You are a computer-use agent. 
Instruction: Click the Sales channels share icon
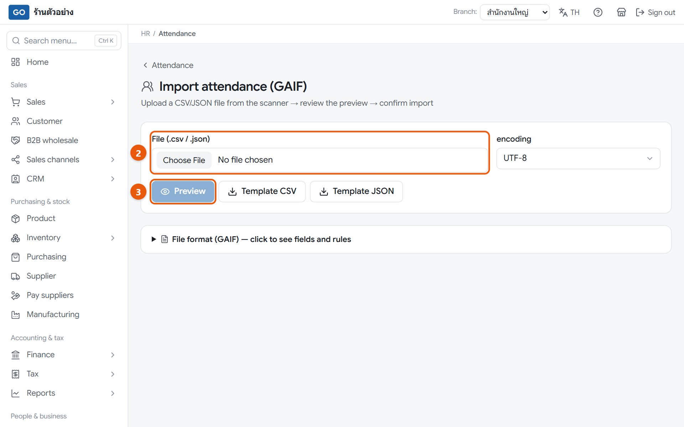[15, 159]
